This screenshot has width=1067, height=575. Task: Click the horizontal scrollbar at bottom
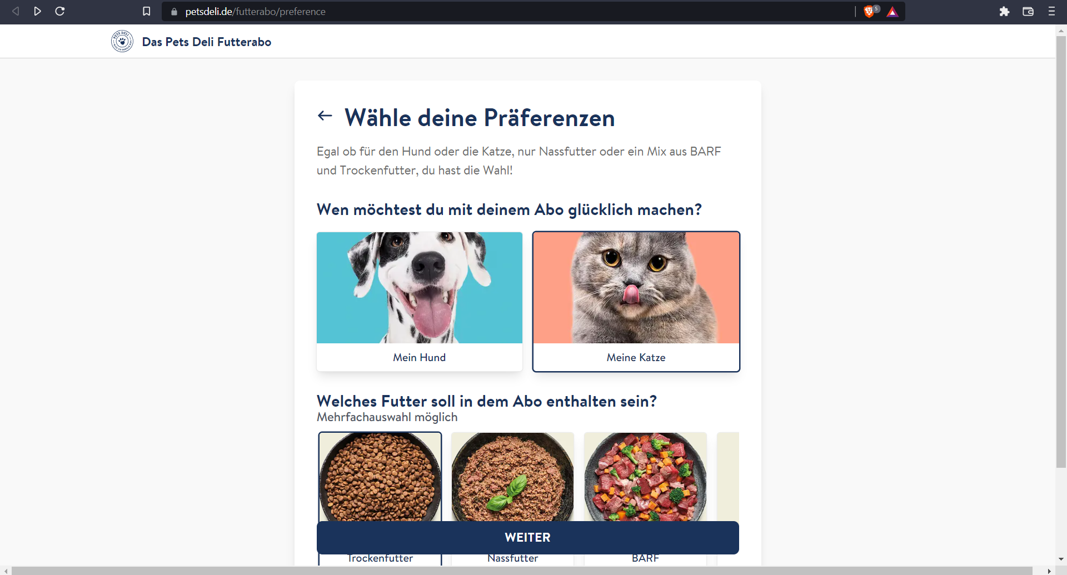click(522, 571)
